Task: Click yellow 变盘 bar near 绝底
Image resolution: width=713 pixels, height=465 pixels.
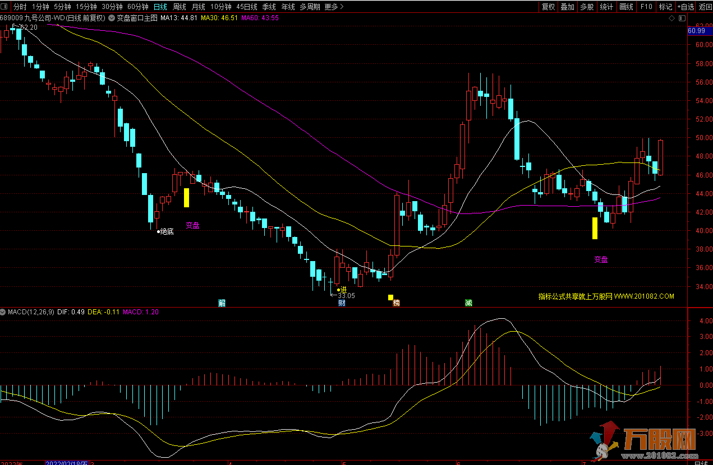Action: click(187, 198)
